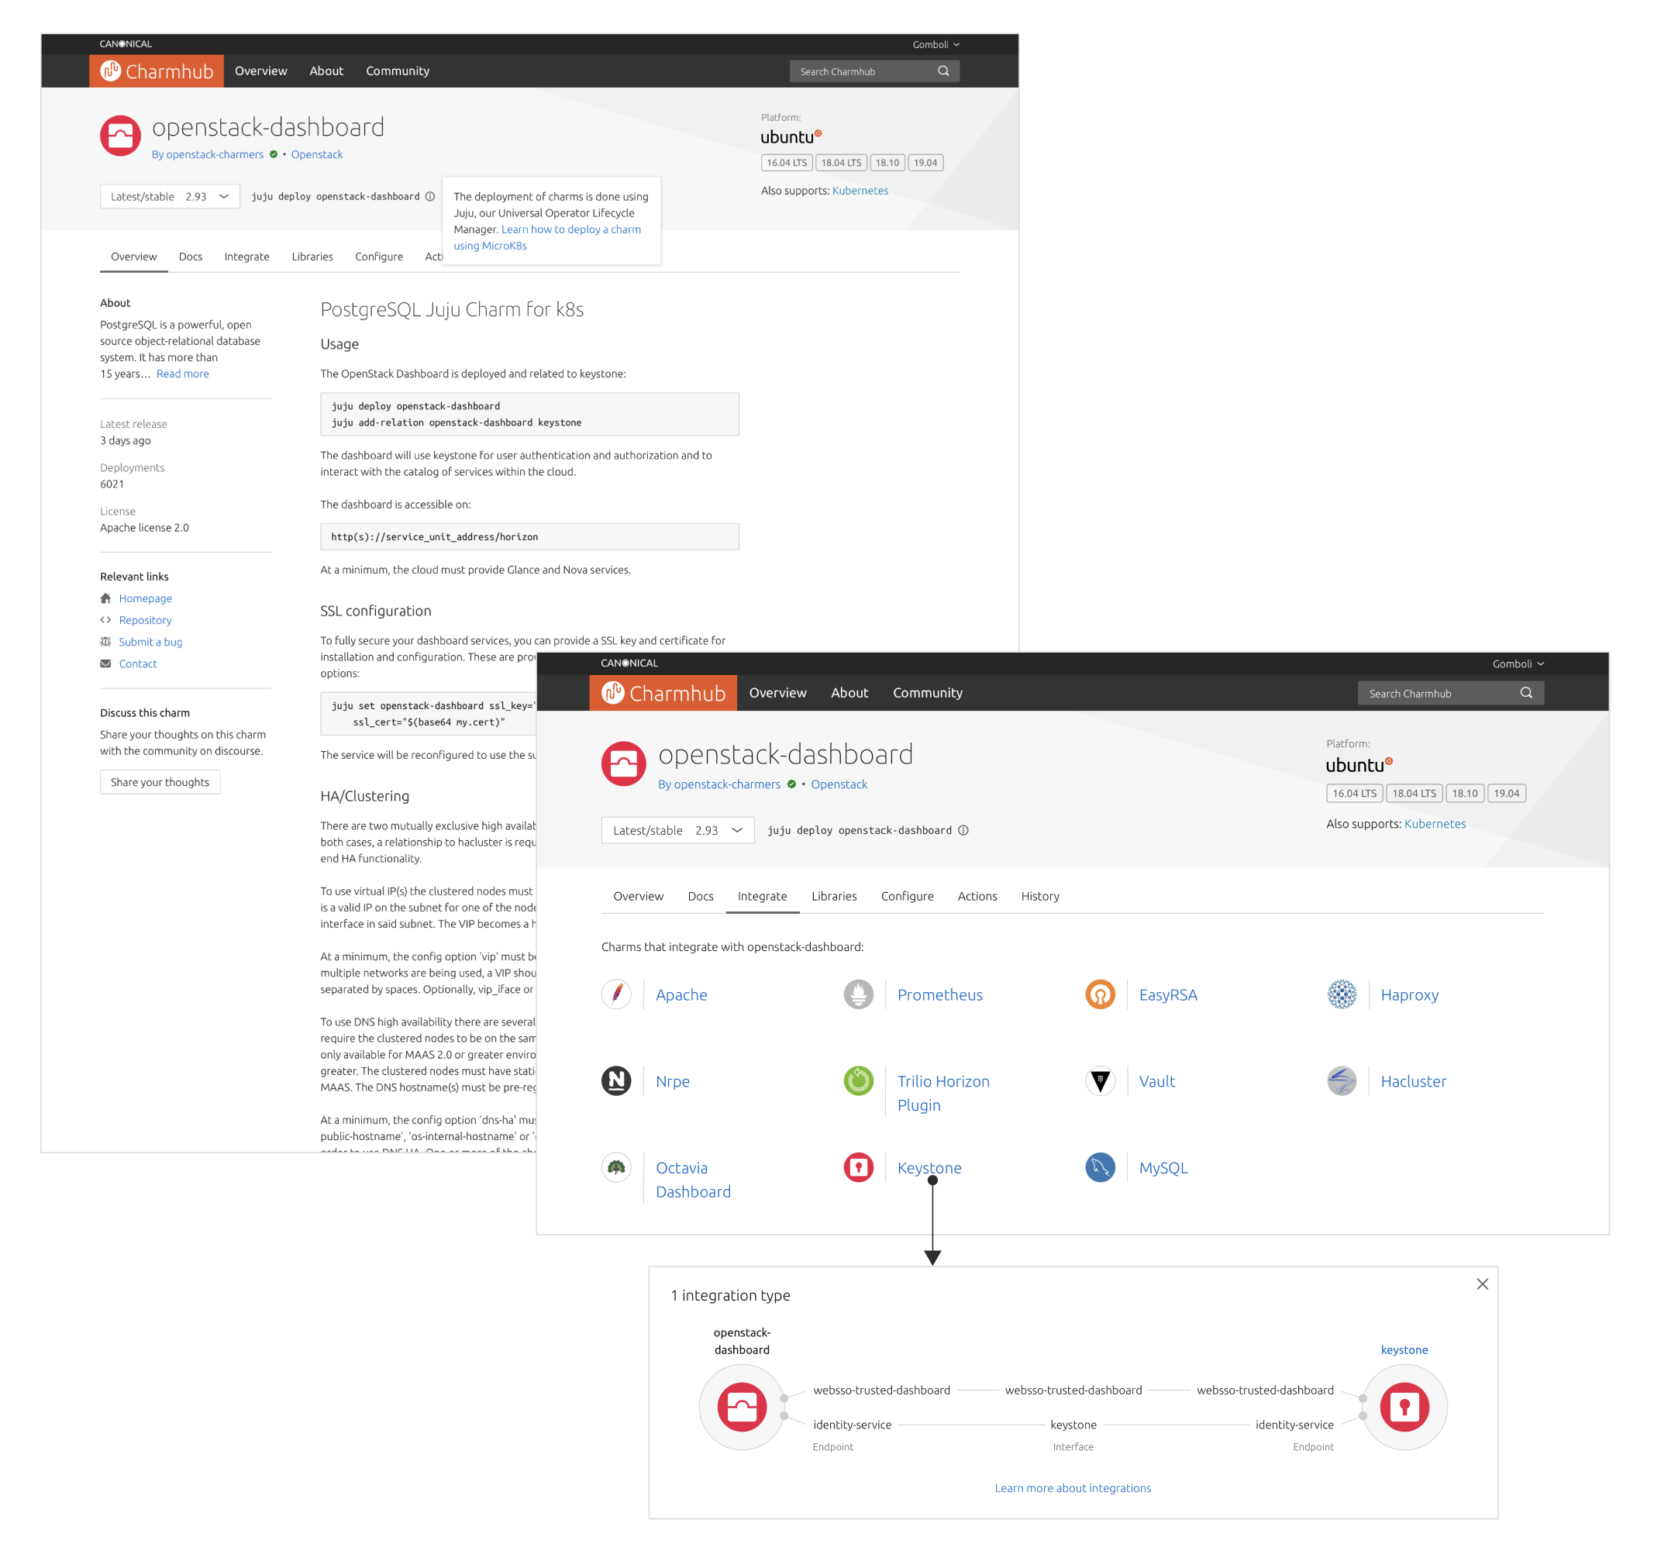This screenshot has height=1561, width=1654.
Task: Click the Vault charm name link
Action: [x=1156, y=1081]
